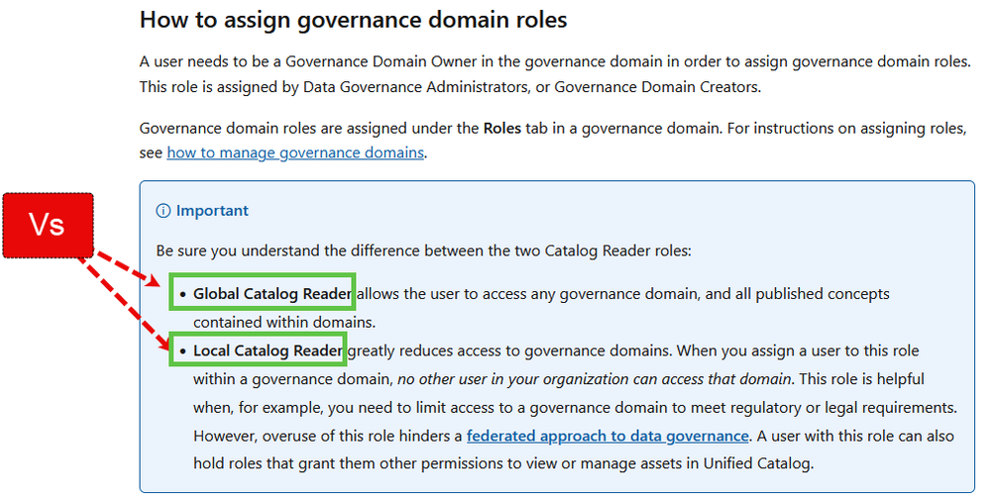Image resolution: width=990 pixels, height=499 pixels.
Task: Click the text 'contained within domains.'
Action: 284,323
